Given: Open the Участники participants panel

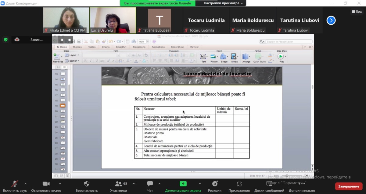Looking at the screenshot, I should pyautogui.click(x=118, y=186).
